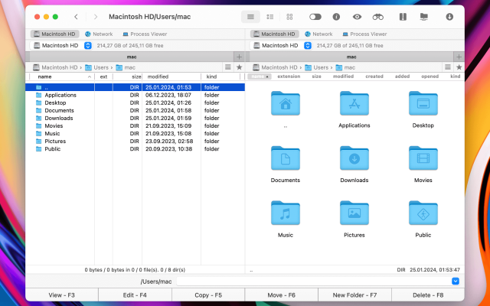The image size is (490, 306).
Task: Select the right panel "mac" tab
Action: [351, 57]
